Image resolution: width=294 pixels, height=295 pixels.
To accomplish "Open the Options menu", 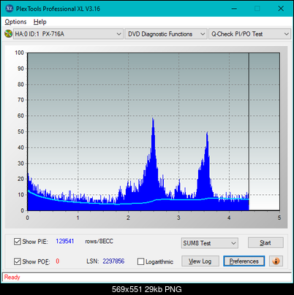I will 15,22.
